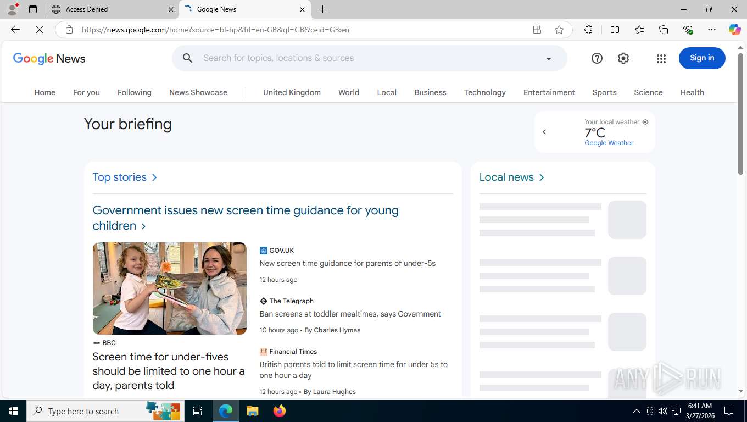Open the Local section tab
The width and height of the screenshot is (747, 422).
coord(387,92)
